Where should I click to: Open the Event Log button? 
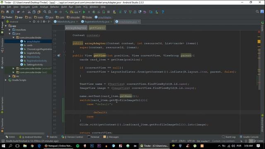(x=229, y=137)
